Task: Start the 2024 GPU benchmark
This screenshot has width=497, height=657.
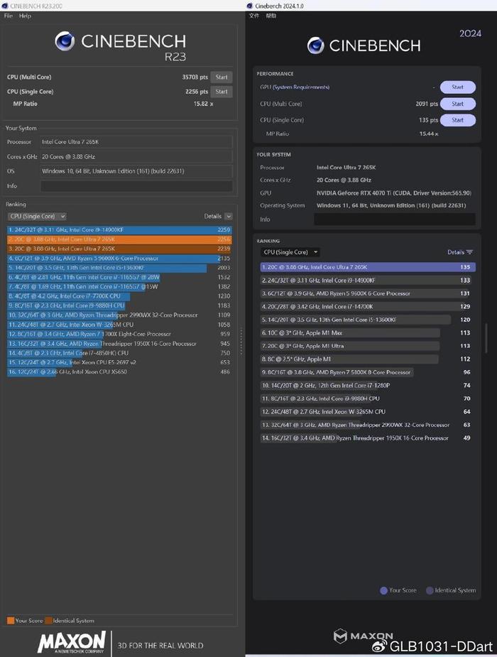Action: [x=458, y=87]
